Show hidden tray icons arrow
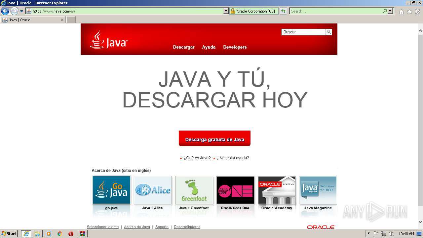Image resolution: width=423 pixels, height=238 pixels. pos(368,234)
